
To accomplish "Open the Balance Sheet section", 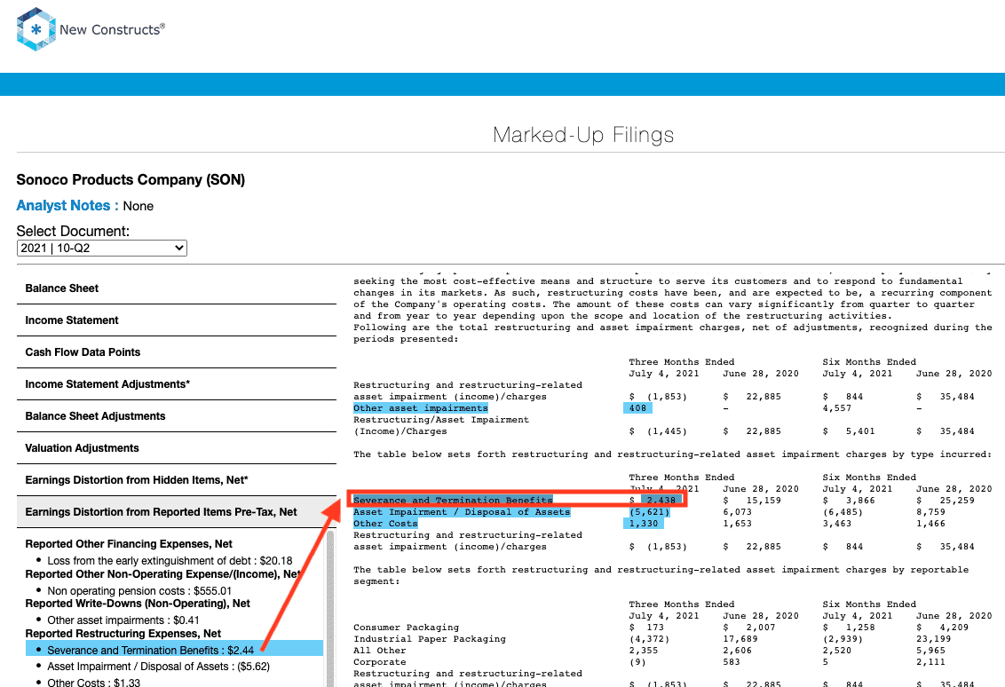I will (177, 288).
